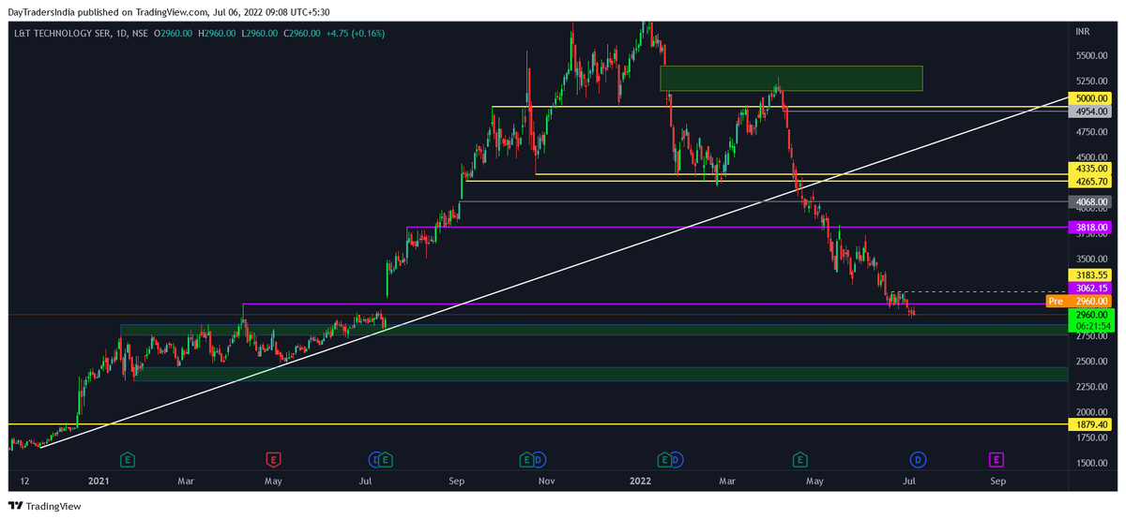Select the purple 3062.15 price label

pyautogui.click(x=1091, y=288)
